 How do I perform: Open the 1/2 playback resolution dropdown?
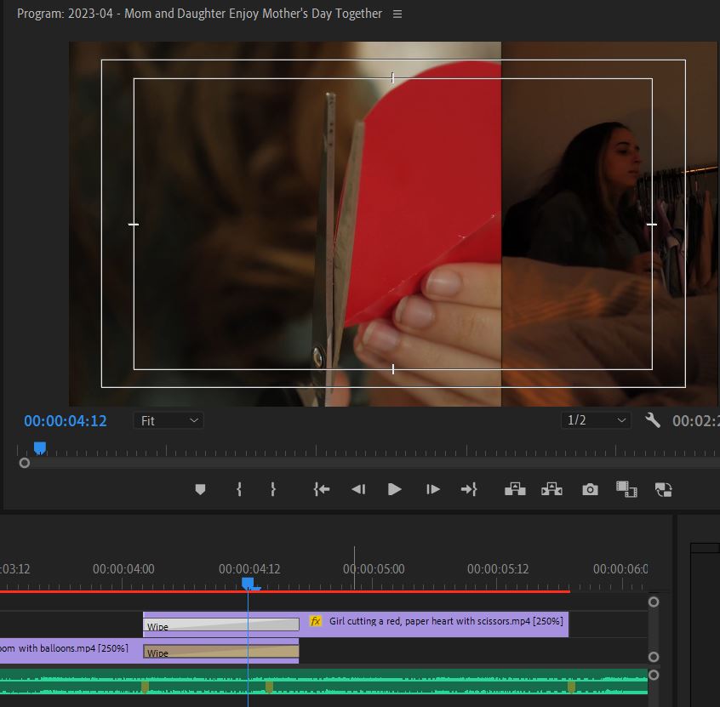(x=596, y=420)
